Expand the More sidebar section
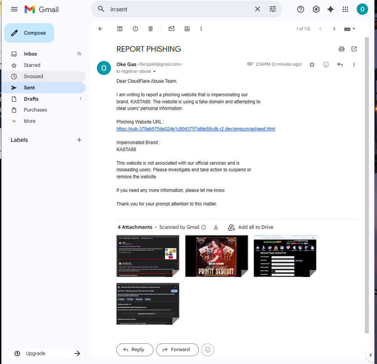 coord(43,121)
